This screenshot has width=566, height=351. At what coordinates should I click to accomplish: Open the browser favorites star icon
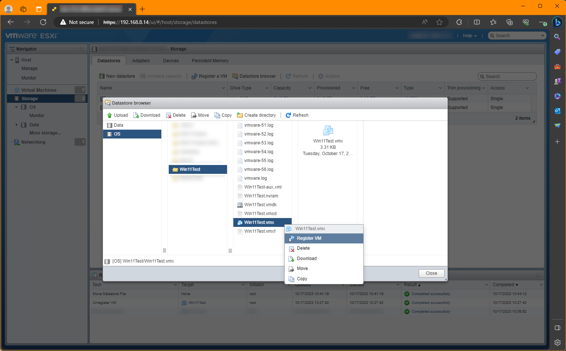(x=439, y=22)
